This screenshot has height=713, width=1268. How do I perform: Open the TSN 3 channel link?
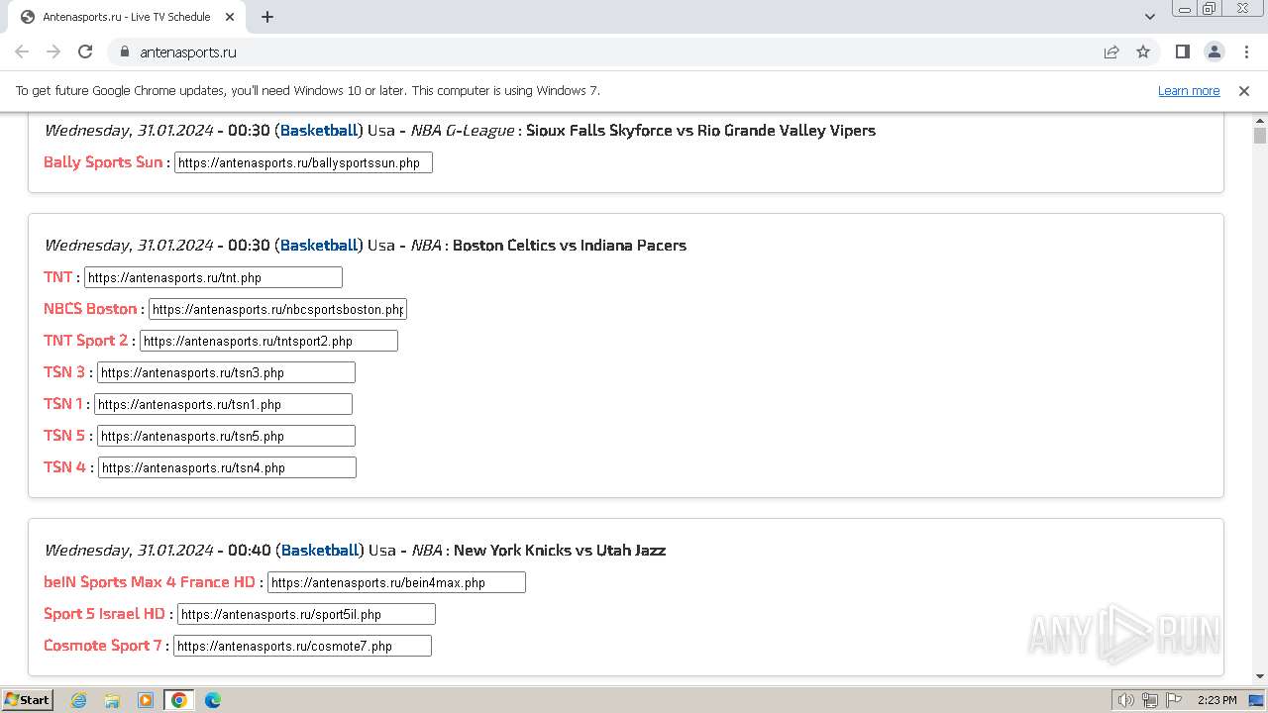tap(64, 372)
